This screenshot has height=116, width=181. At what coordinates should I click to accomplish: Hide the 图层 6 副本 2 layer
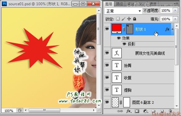[107, 102]
